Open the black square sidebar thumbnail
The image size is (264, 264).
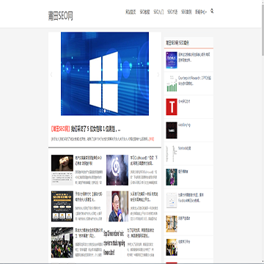172,131
